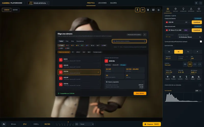Select Av exposure mode in panel
Image resolution: width=204 pixels, height=127 pixels.
[178, 52]
